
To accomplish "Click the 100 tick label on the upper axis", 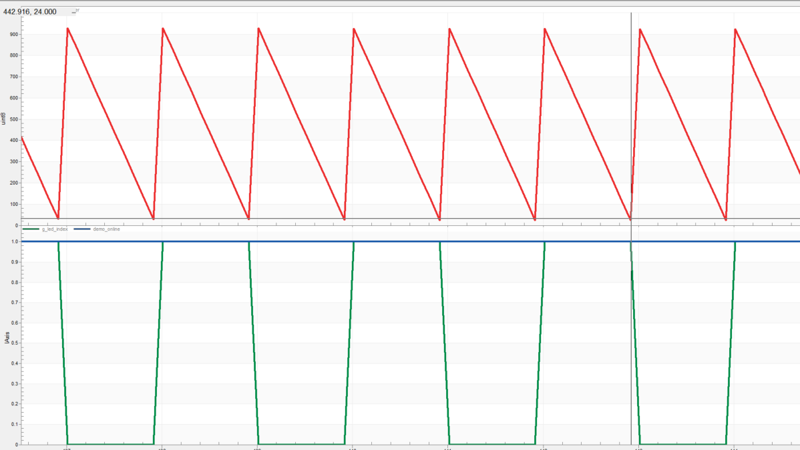I will point(14,205).
